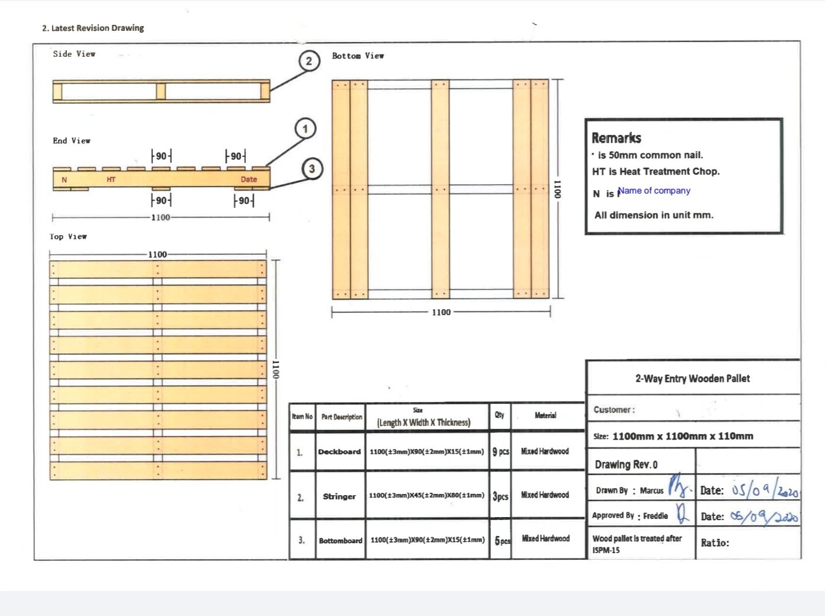825x616 pixels.
Task: Click the '2-Way Entry Wooden Pallet' title
Action: pyautogui.click(x=692, y=378)
